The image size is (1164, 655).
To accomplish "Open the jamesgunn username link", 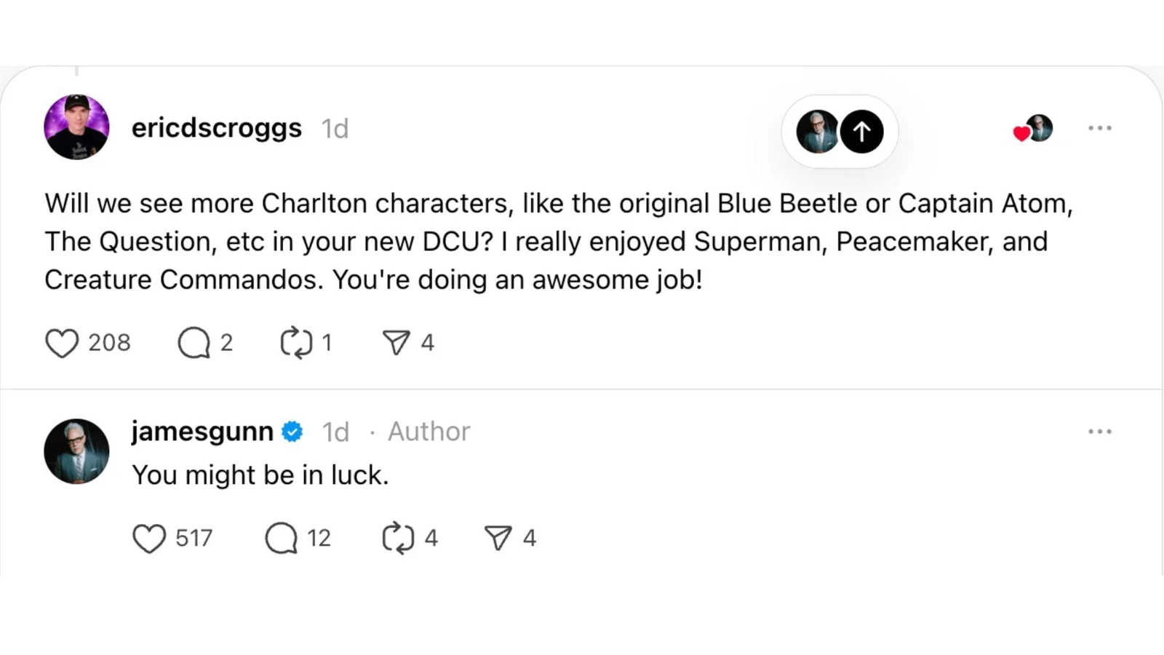I will point(202,432).
